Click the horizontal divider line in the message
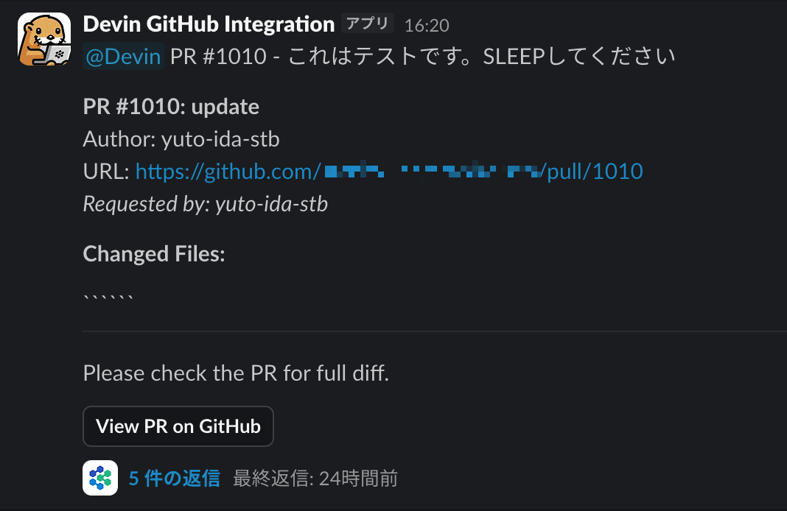This screenshot has height=511, width=787. pyautogui.click(x=435, y=331)
